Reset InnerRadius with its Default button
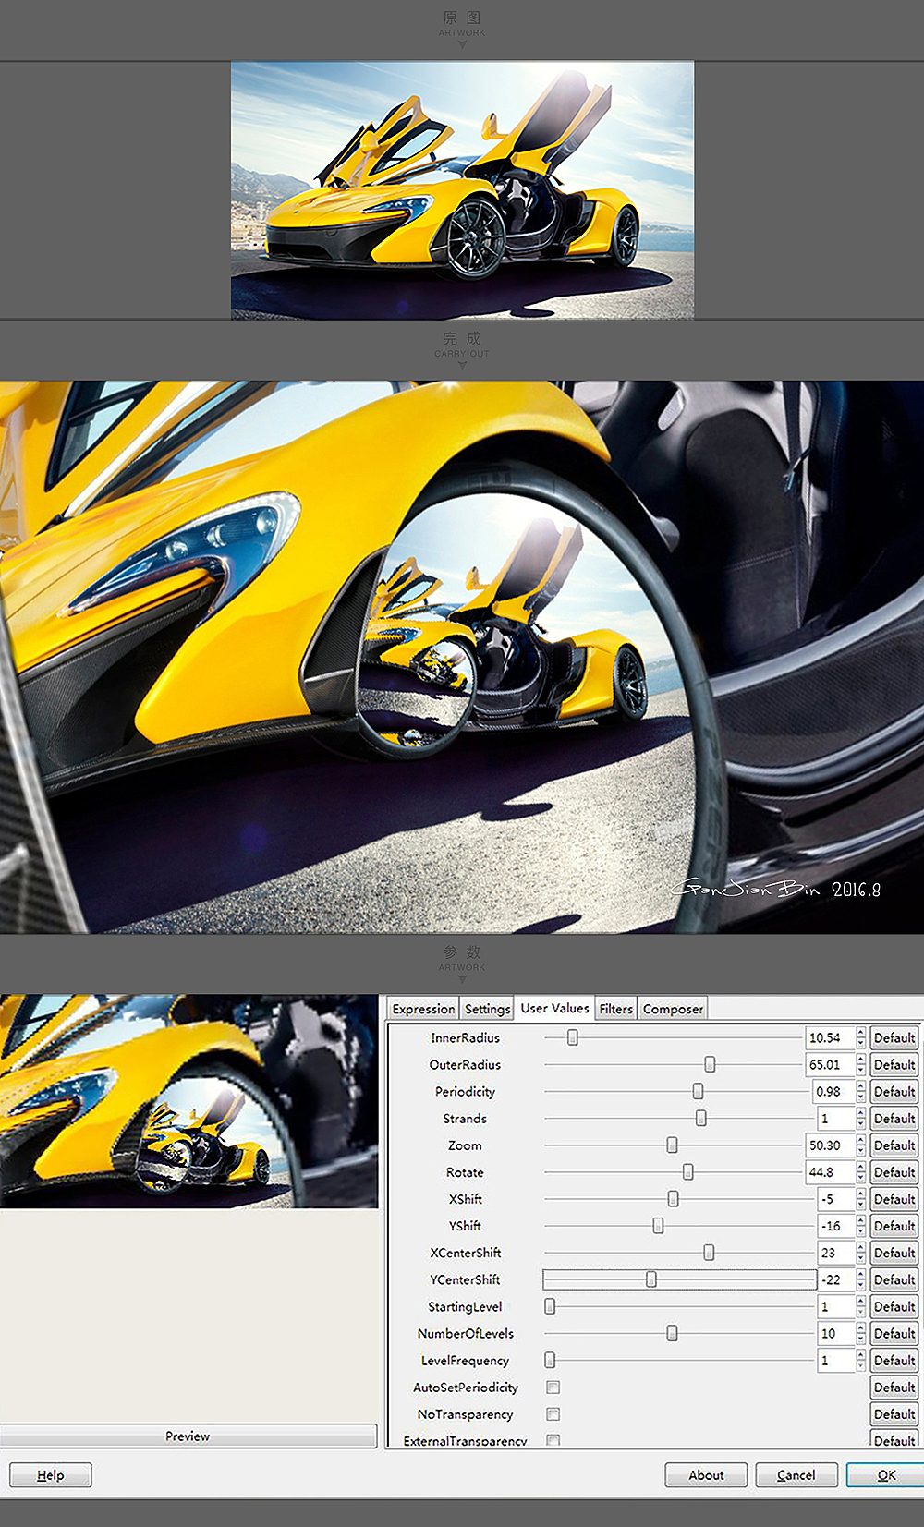Image resolution: width=924 pixels, height=1527 pixels. (894, 1038)
